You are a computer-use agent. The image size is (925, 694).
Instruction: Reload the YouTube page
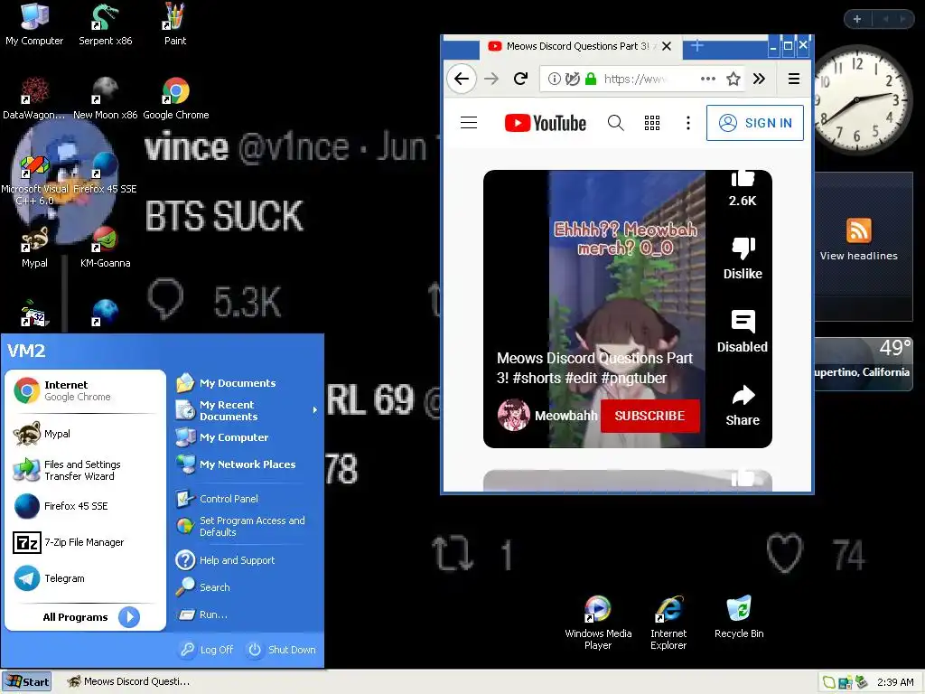pos(520,79)
